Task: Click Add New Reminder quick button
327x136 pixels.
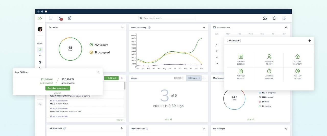Action: pyautogui.click(x=269, y=74)
